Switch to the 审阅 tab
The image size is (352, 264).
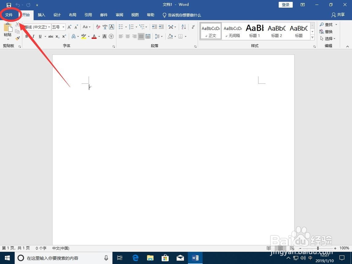pos(119,15)
